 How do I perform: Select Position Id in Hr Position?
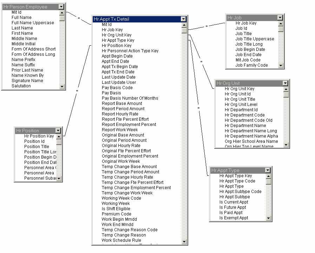point(34,141)
